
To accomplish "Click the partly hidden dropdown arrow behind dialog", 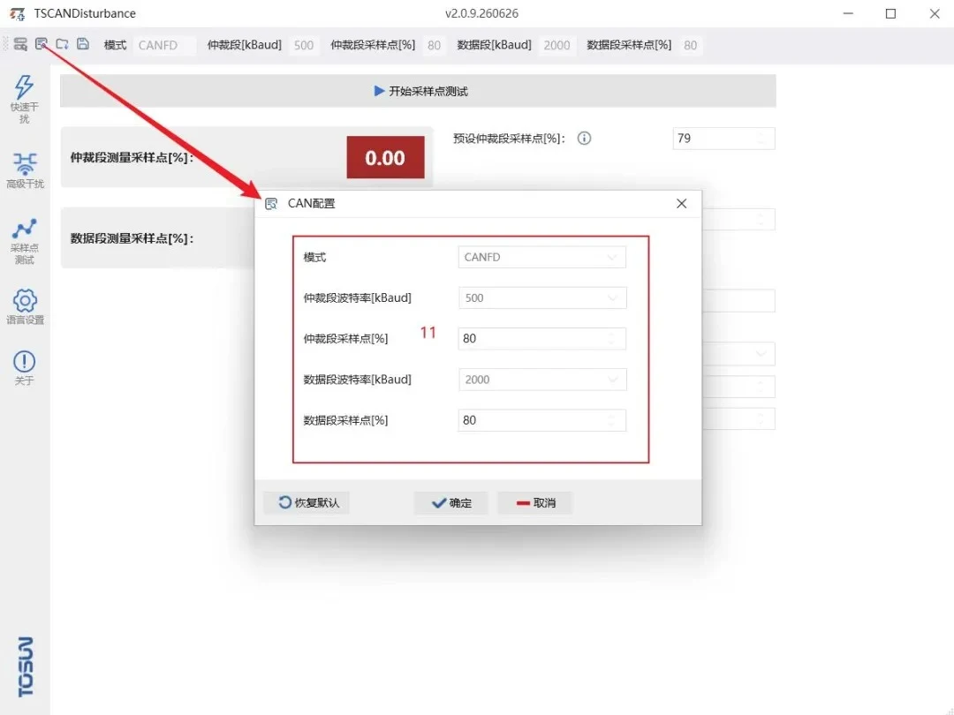I will click(x=761, y=353).
